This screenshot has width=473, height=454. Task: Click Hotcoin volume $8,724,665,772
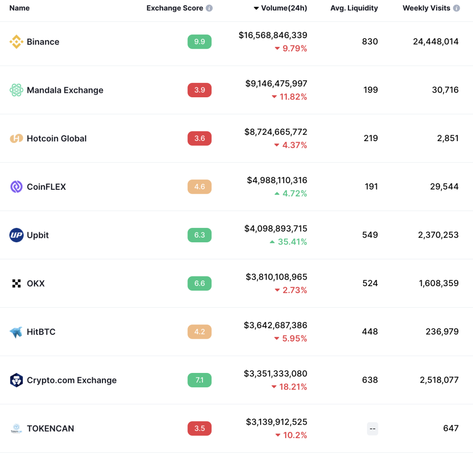(276, 132)
